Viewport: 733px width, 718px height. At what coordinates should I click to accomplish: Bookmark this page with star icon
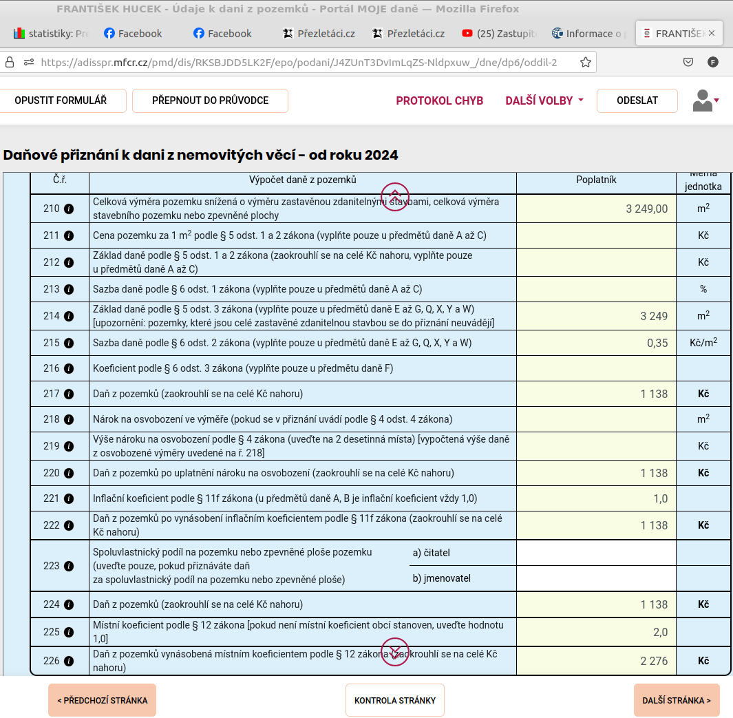click(585, 62)
